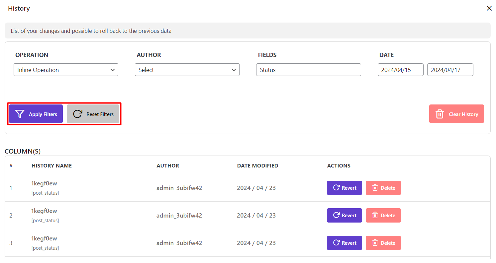Click the Revert icon in row 2

point(336,215)
